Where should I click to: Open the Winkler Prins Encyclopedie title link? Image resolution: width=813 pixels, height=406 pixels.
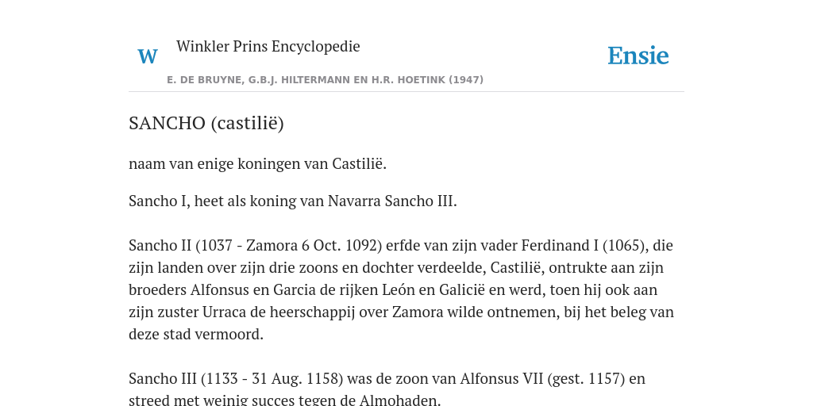click(268, 46)
